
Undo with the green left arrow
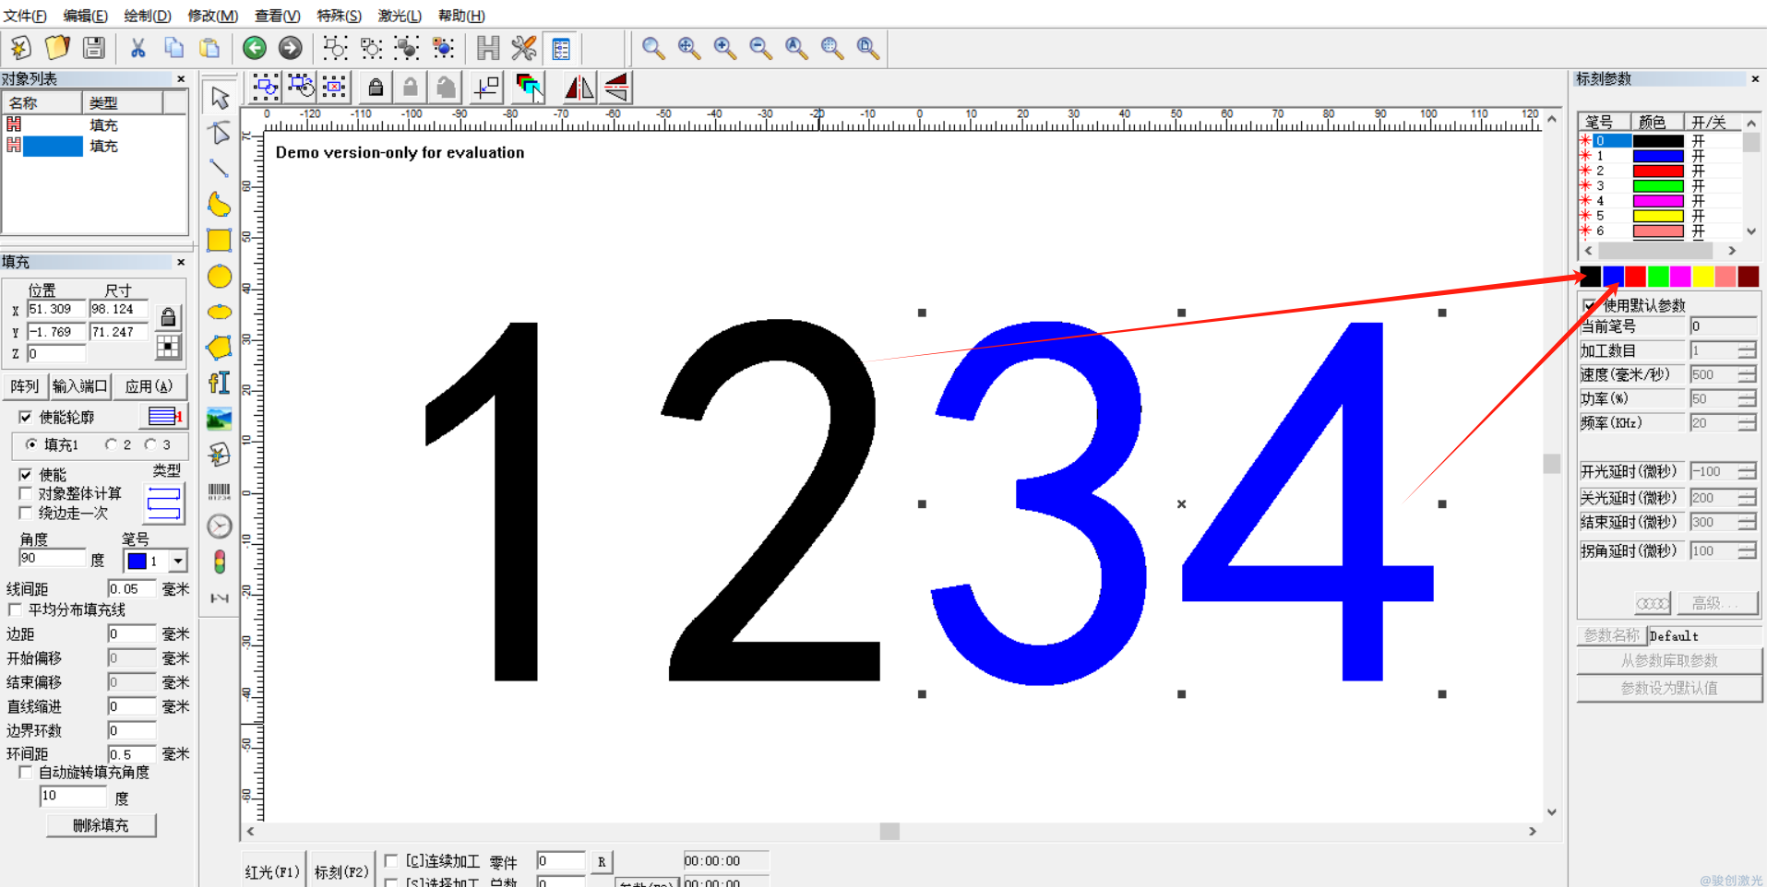pos(255,48)
